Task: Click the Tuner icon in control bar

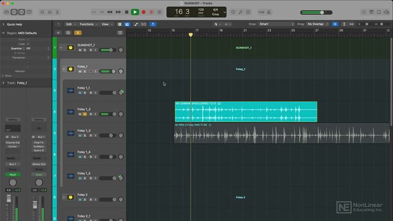Action: click(x=240, y=12)
